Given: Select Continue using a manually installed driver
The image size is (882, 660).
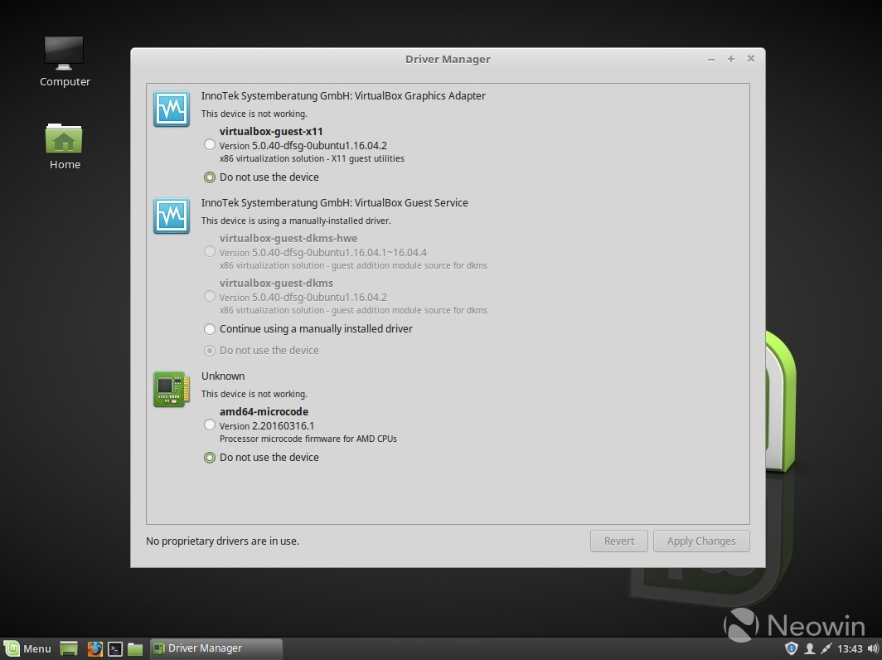Looking at the screenshot, I should [x=209, y=329].
